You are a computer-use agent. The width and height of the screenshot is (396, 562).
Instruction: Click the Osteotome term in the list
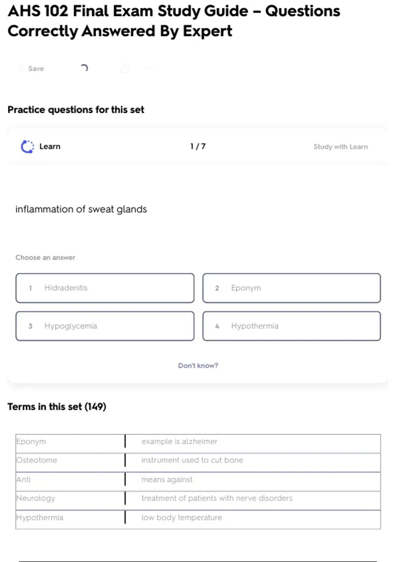(x=37, y=460)
